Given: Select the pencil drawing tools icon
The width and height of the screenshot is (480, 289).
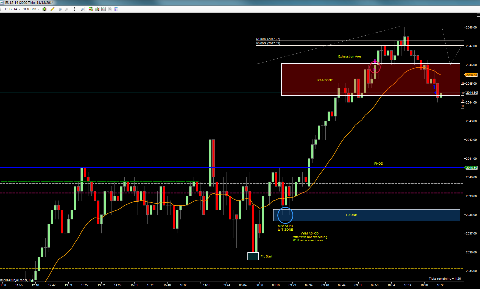Looking at the screenshot, I should [x=52, y=9].
